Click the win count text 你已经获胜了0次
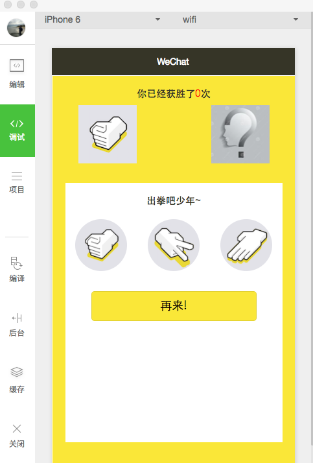 pos(174,93)
